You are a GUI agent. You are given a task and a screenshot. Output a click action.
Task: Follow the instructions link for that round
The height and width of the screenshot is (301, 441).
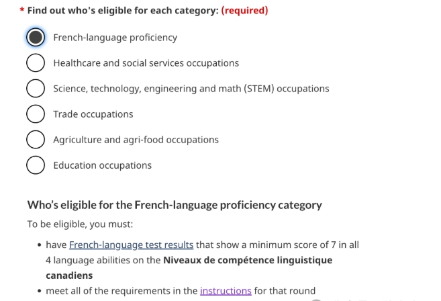click(x=226, y=291)
